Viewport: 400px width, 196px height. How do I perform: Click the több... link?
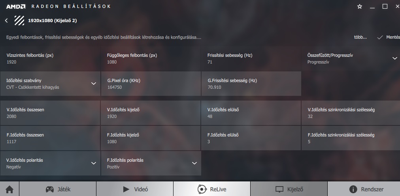[360, 37]
